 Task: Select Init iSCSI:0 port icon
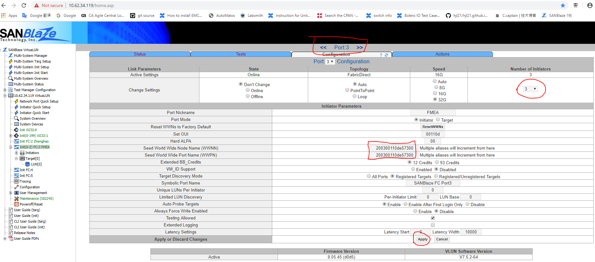[17, 130]
